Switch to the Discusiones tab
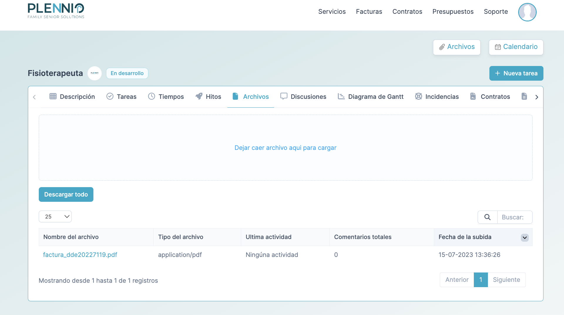 tap(303, 97)
